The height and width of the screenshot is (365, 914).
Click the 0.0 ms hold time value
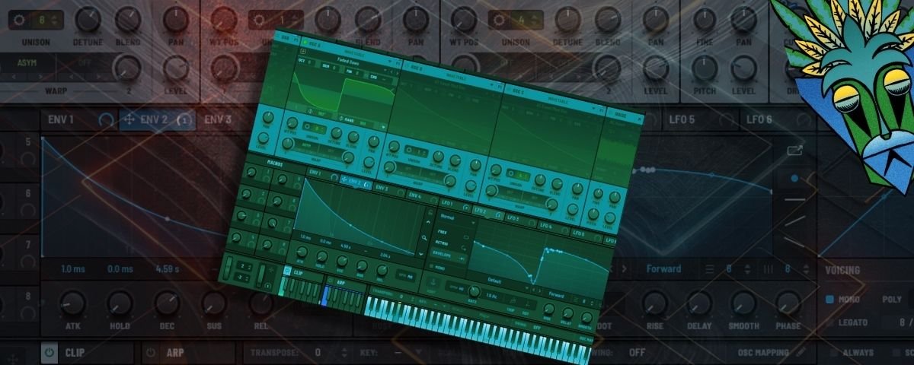[120, 268]
